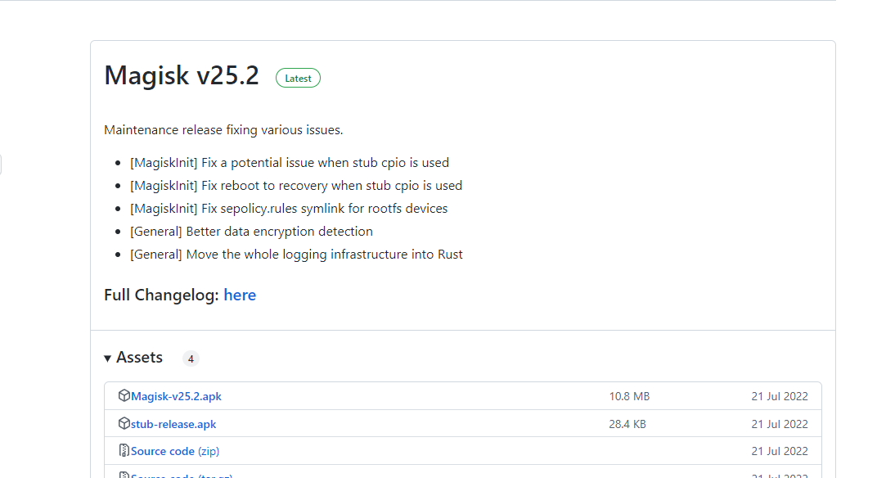886x478 pixels.
Task: Download Magisk-v25.2.apk
Action: point(176,397)
